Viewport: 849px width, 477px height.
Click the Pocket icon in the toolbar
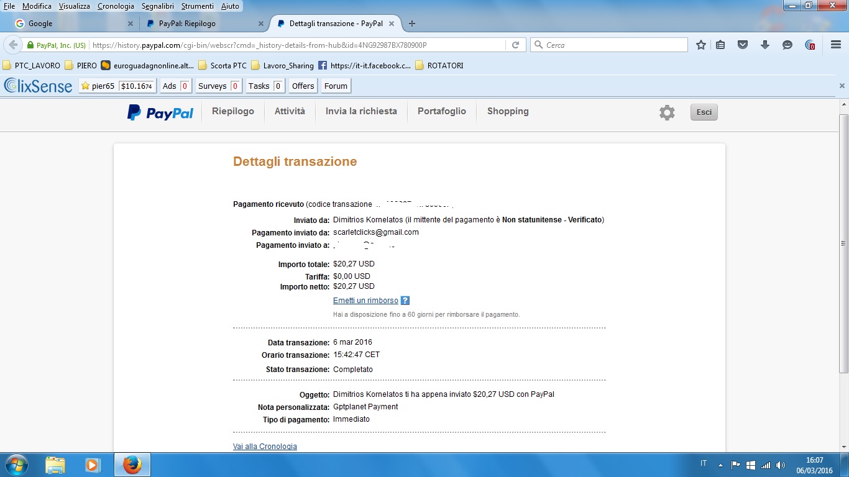click(x=742, y=45)
